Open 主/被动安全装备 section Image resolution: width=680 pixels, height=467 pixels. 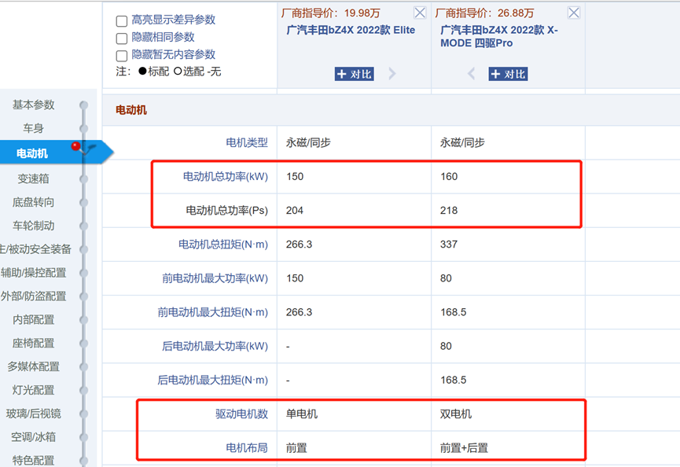(x=35, y=249)
